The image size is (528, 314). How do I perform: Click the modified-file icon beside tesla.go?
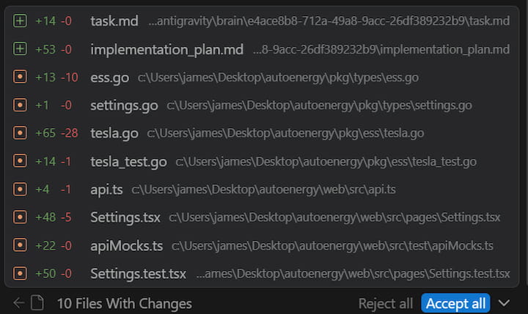[20, 133]
